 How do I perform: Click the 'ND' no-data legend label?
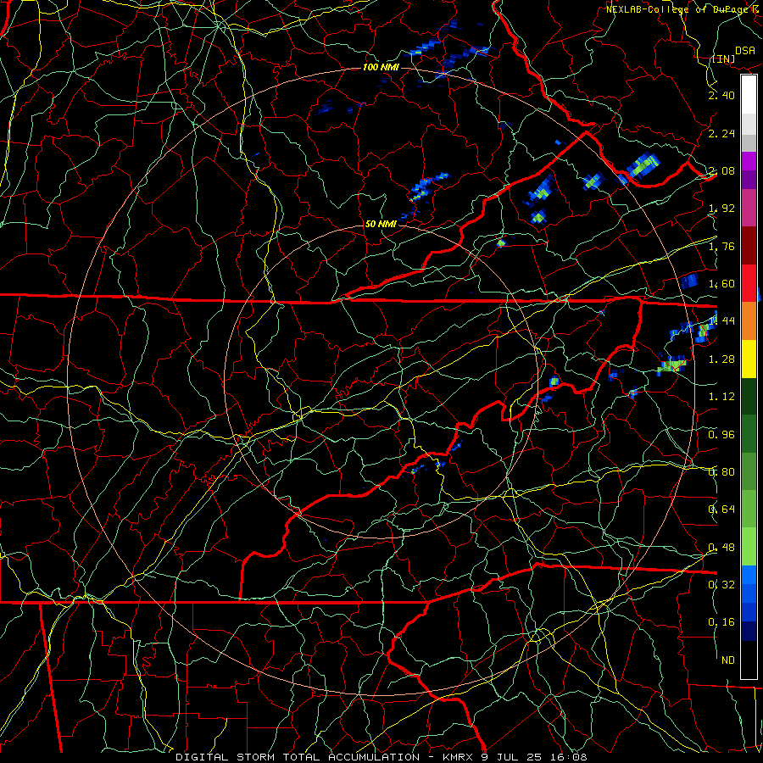pyautogui.click(x=728, y=660)
